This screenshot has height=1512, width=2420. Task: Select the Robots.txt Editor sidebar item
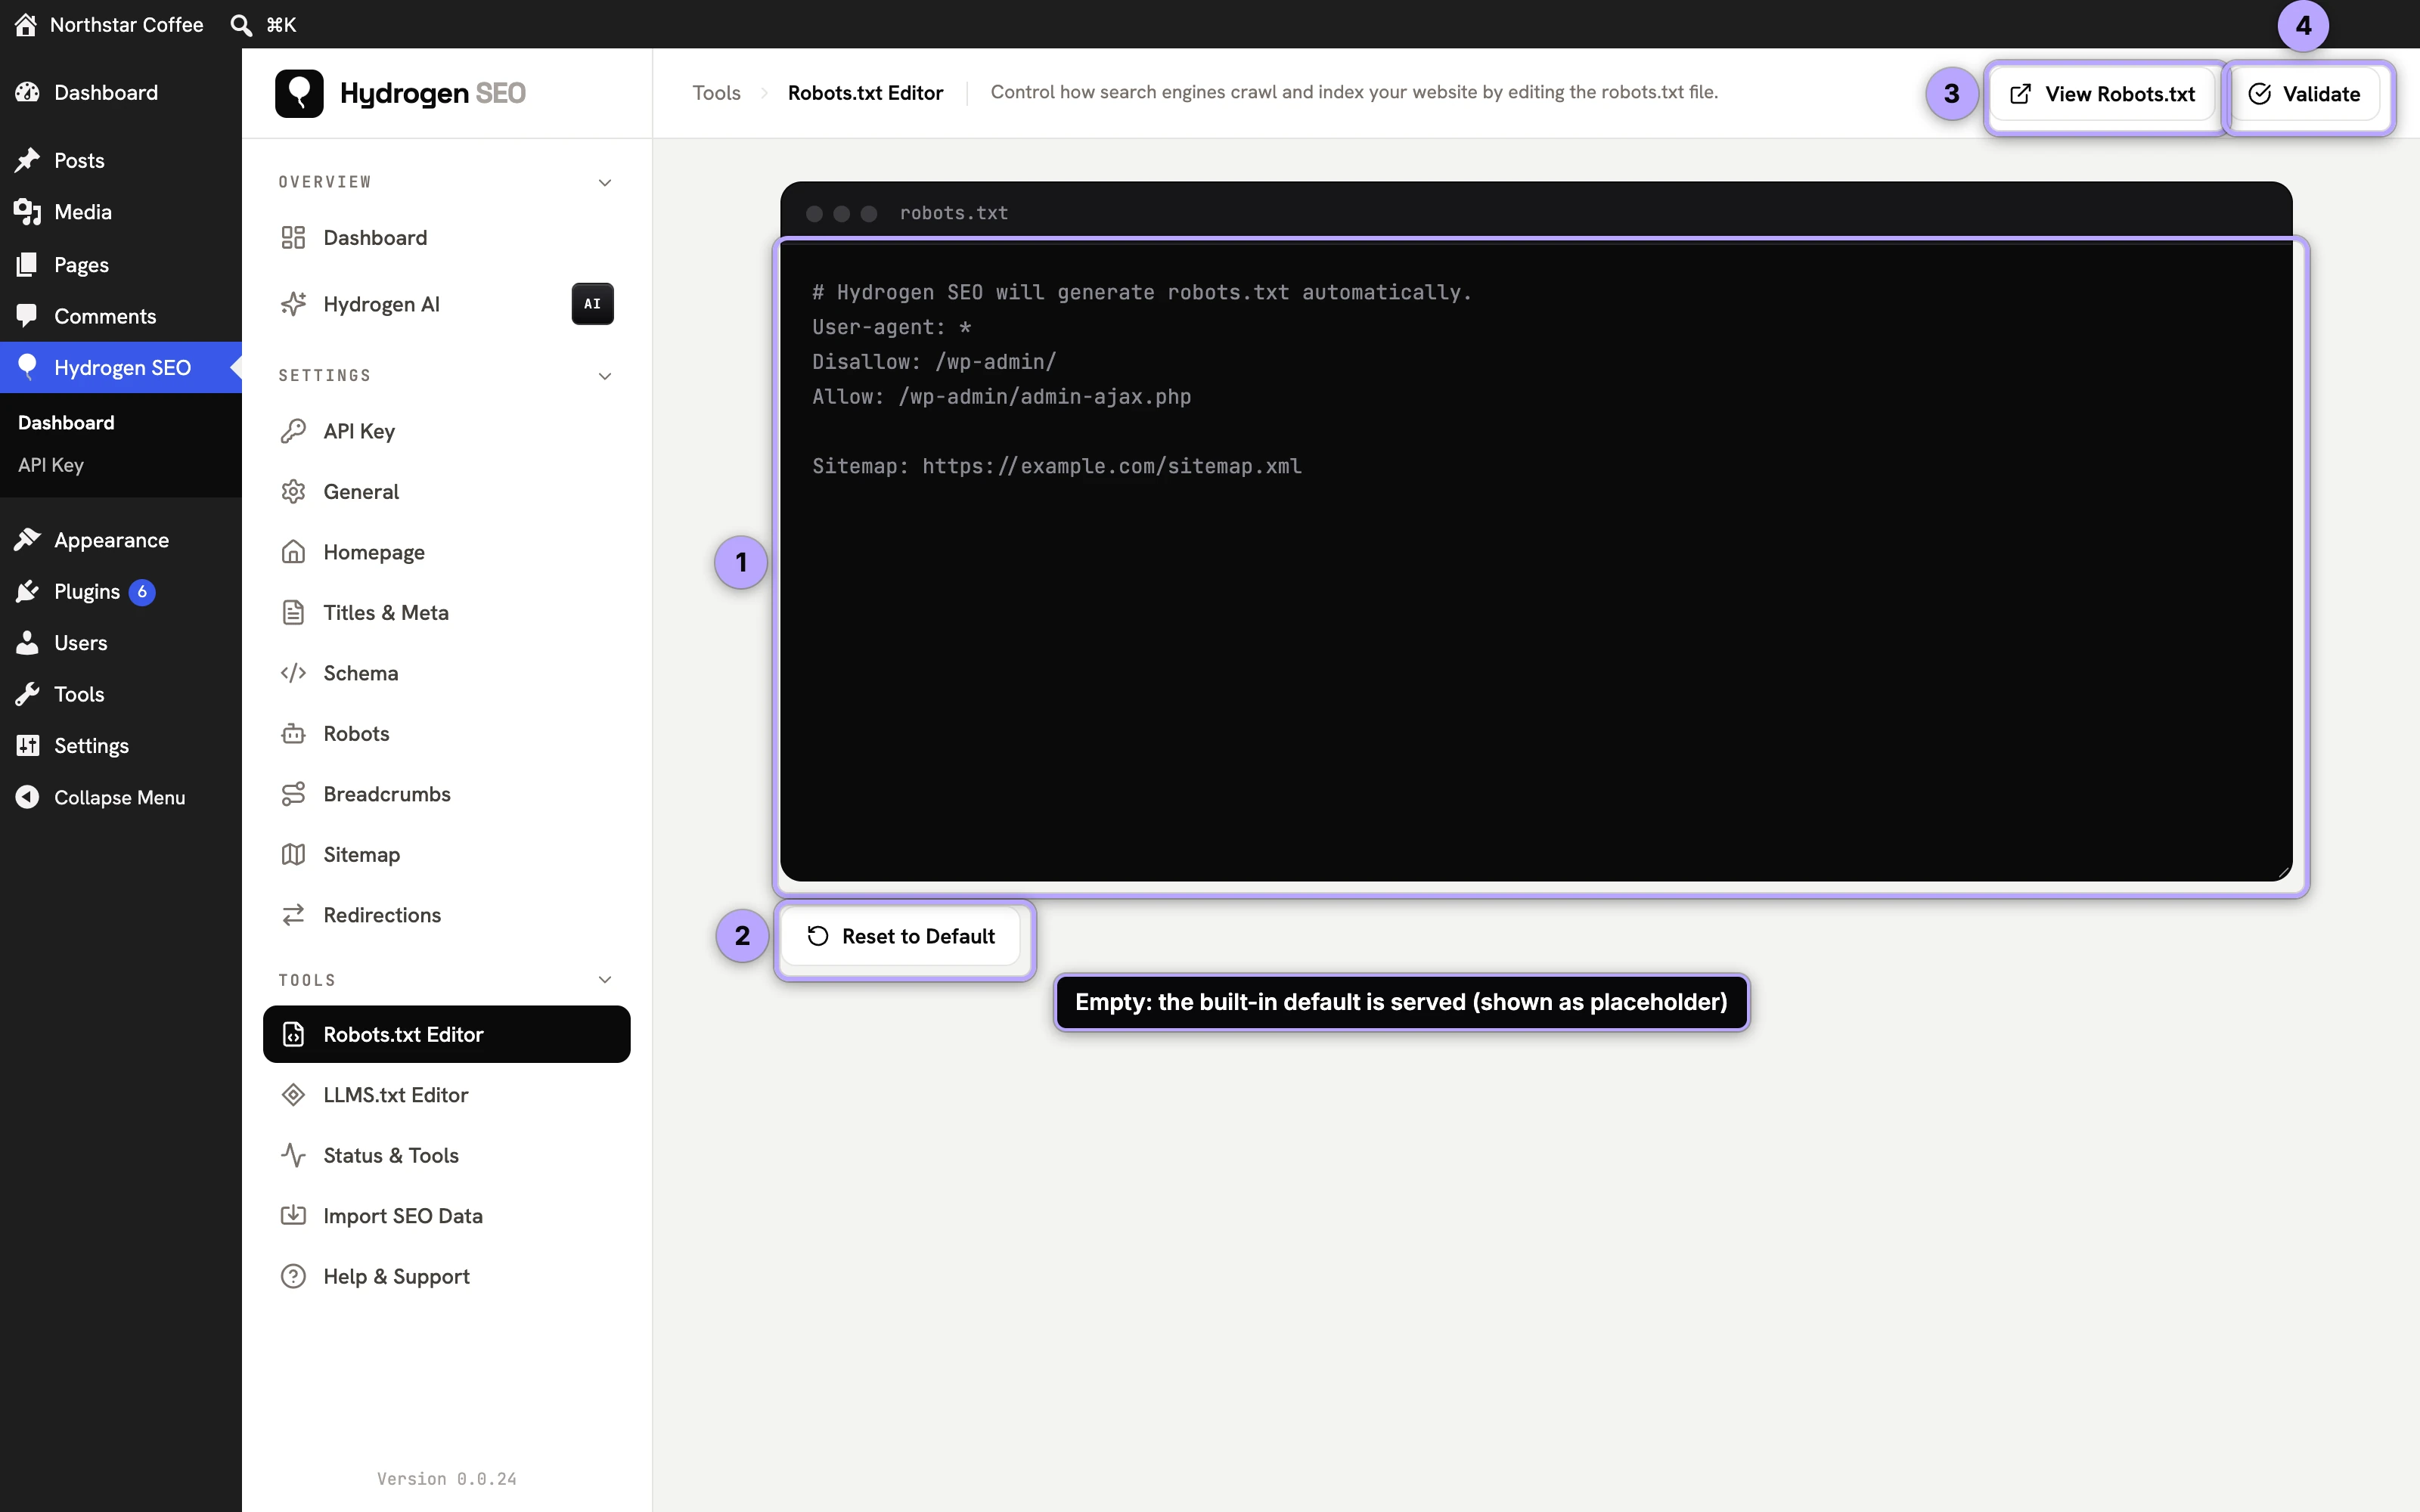tap(447, 1035)
